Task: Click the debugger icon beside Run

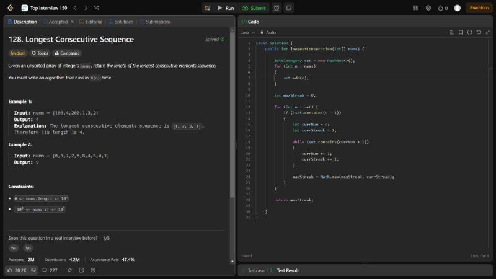Action: pyautogui.click(x=207, y=8)
